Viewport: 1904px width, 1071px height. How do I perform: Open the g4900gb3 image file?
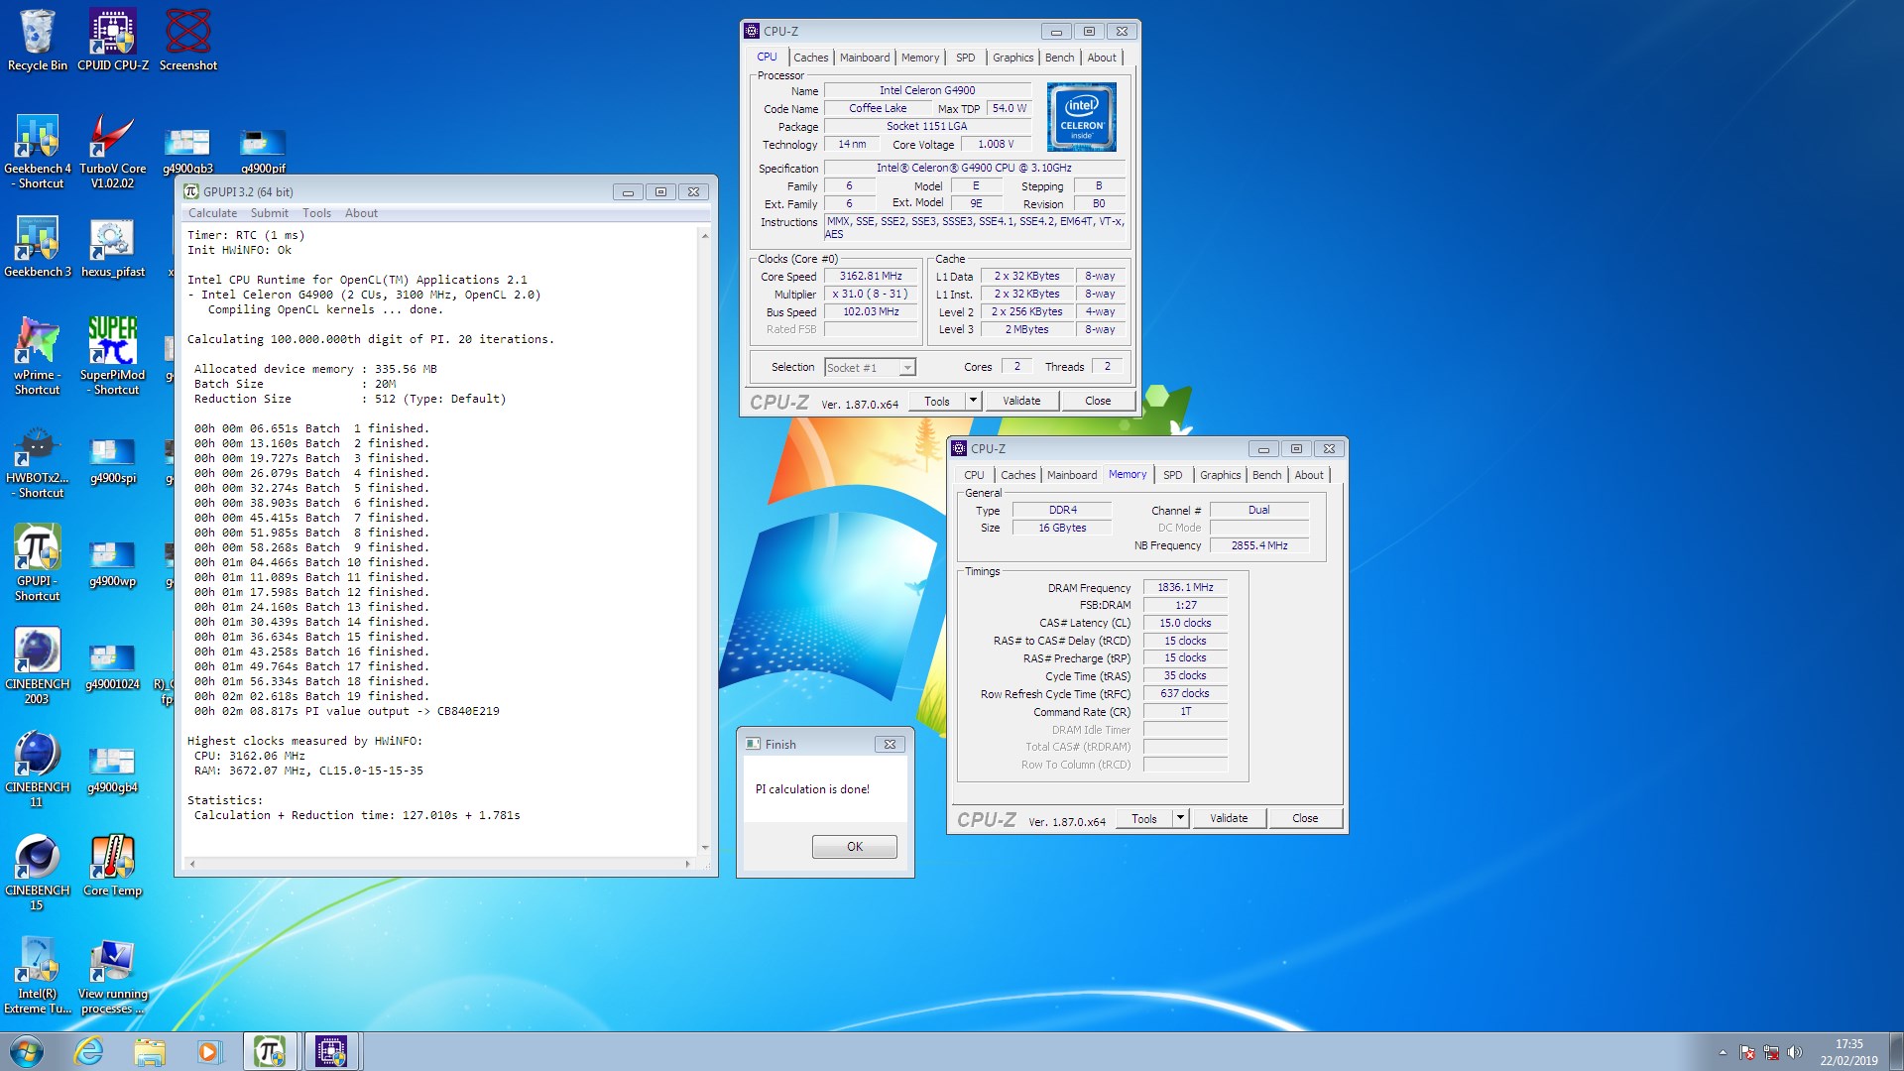(x=187, y=151)
